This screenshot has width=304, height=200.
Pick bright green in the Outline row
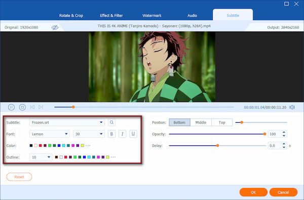click(x=75, y=157)
